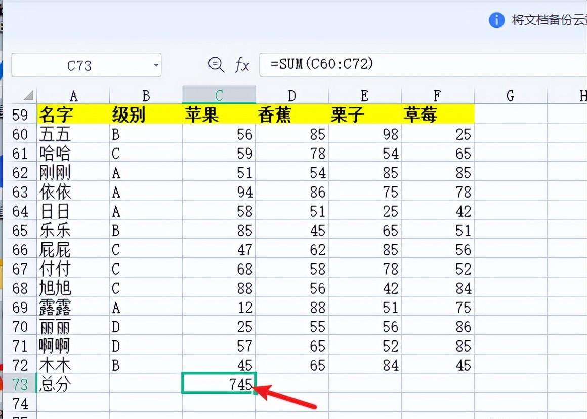Click name cell 付付

coord(73,269)
